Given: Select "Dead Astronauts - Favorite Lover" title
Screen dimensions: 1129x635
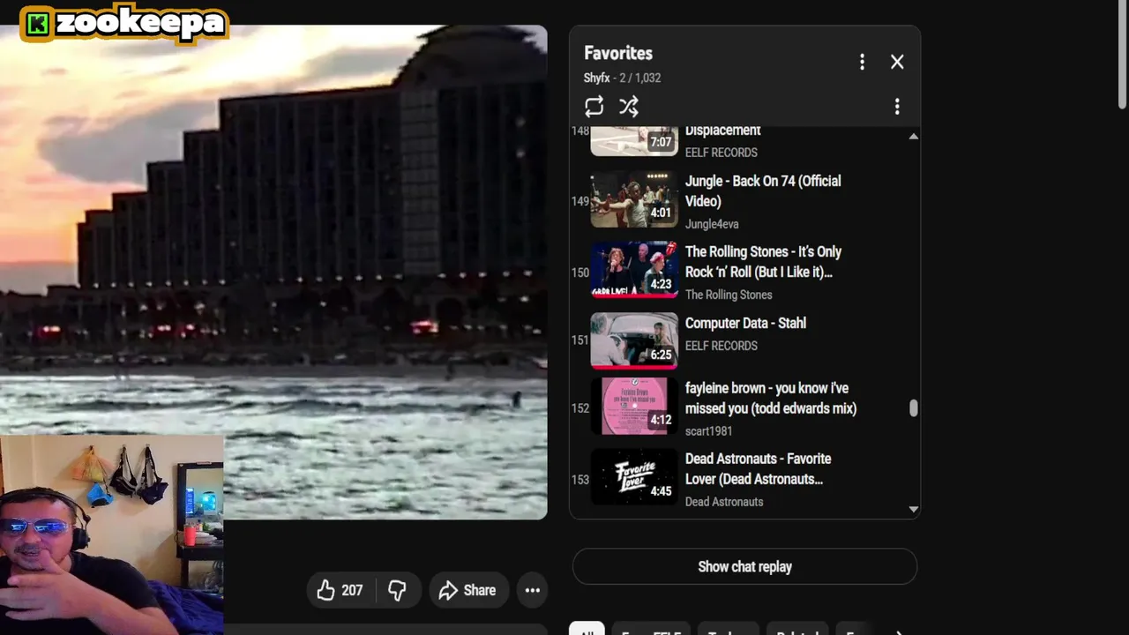Looking at the screenshot, I should pyautogui.click(x=759, y=468).
